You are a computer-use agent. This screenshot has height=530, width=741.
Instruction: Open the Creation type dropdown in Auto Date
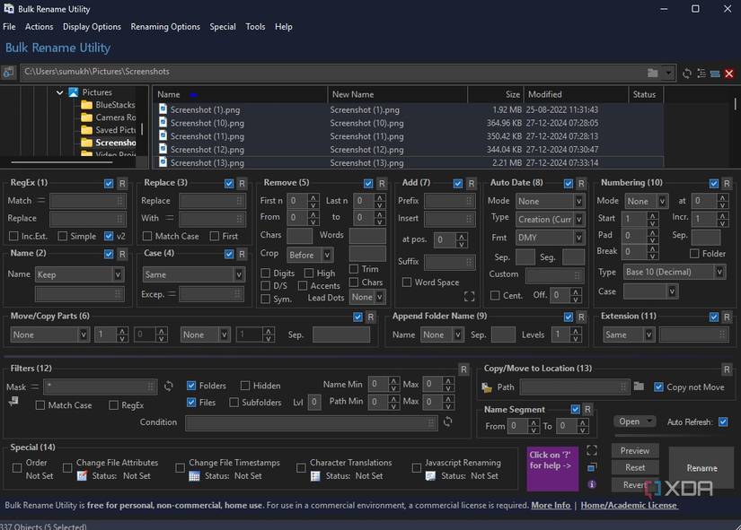550,219
